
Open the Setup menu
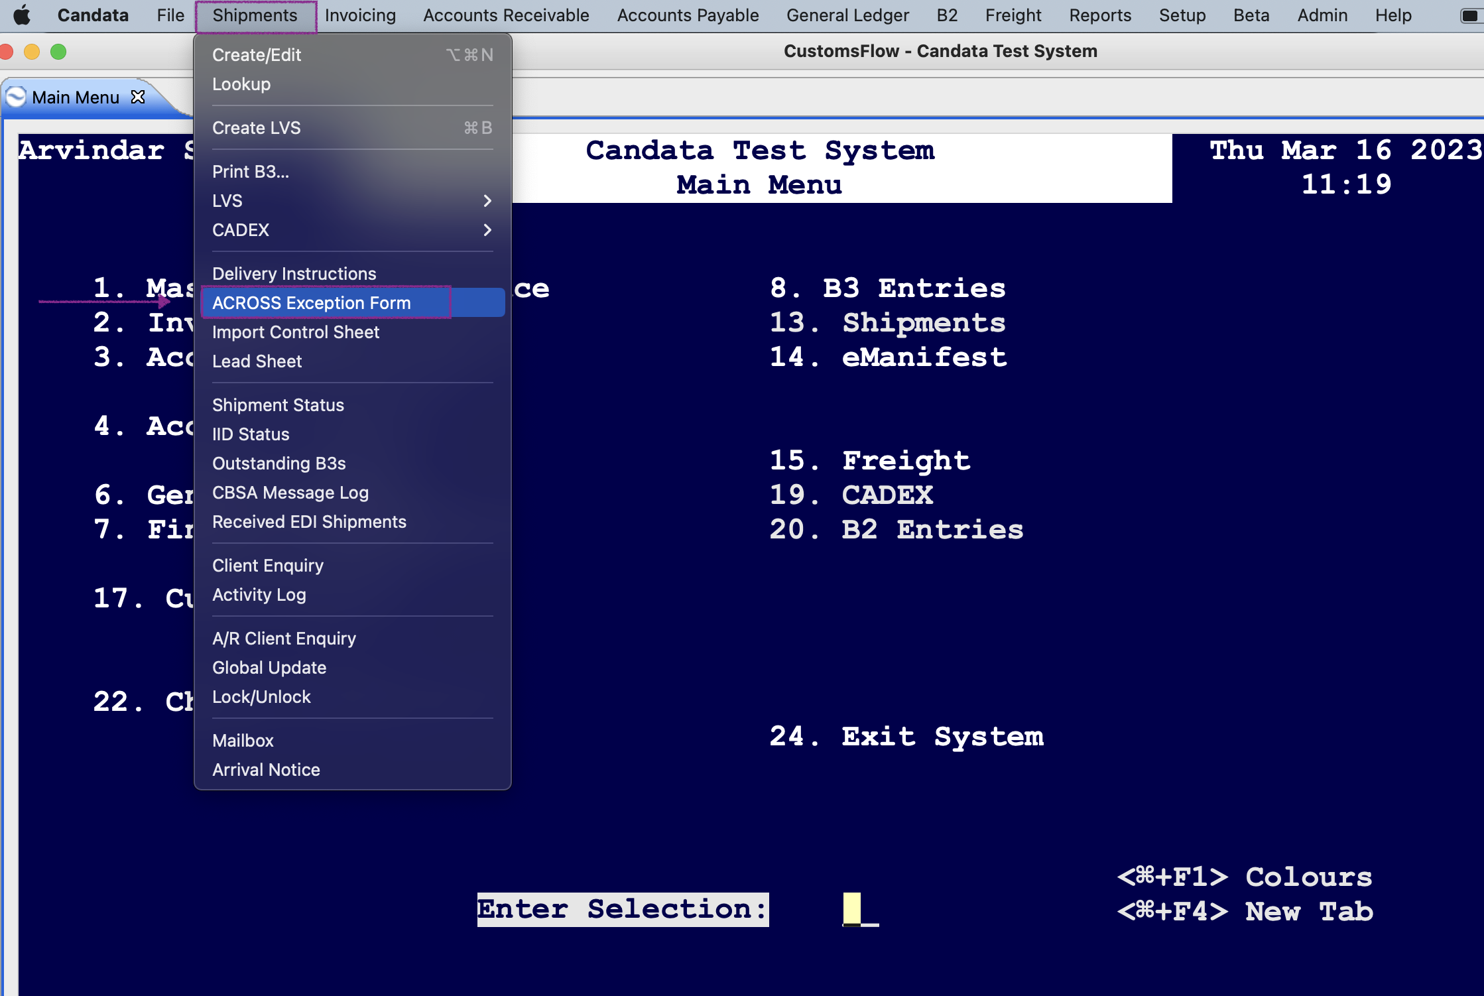coord(1182,15)
